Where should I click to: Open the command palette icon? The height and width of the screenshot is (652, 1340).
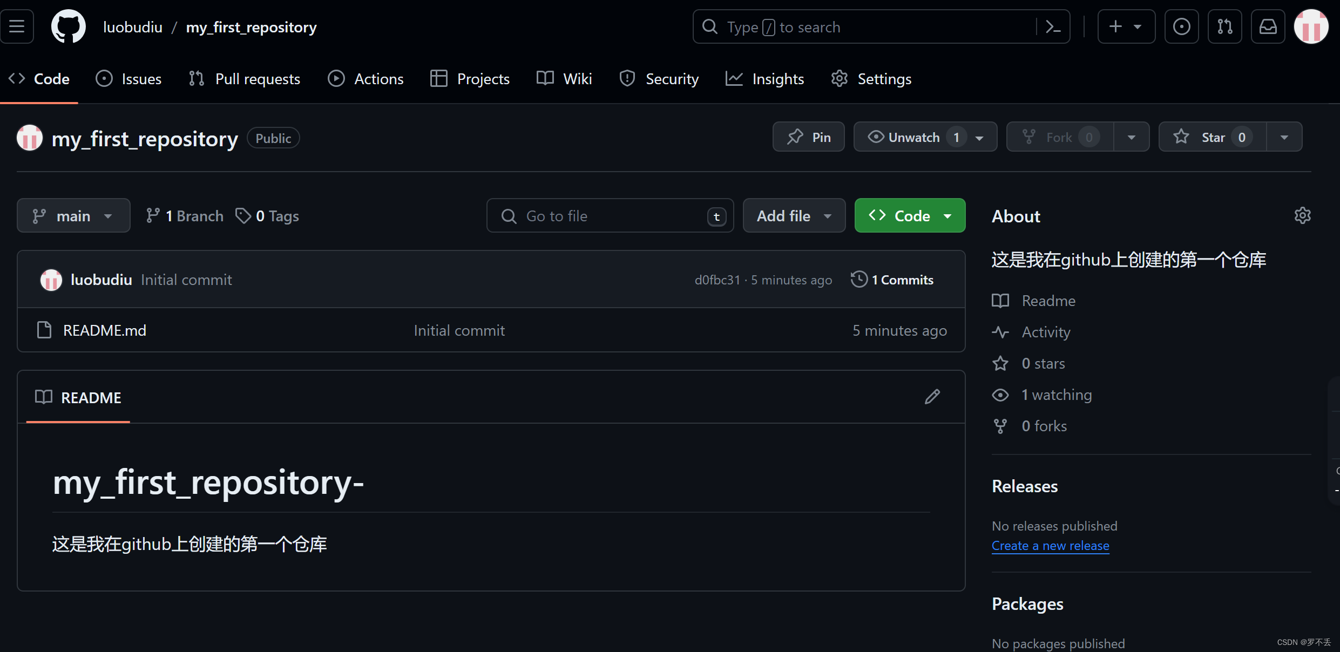pos(1053,26)
